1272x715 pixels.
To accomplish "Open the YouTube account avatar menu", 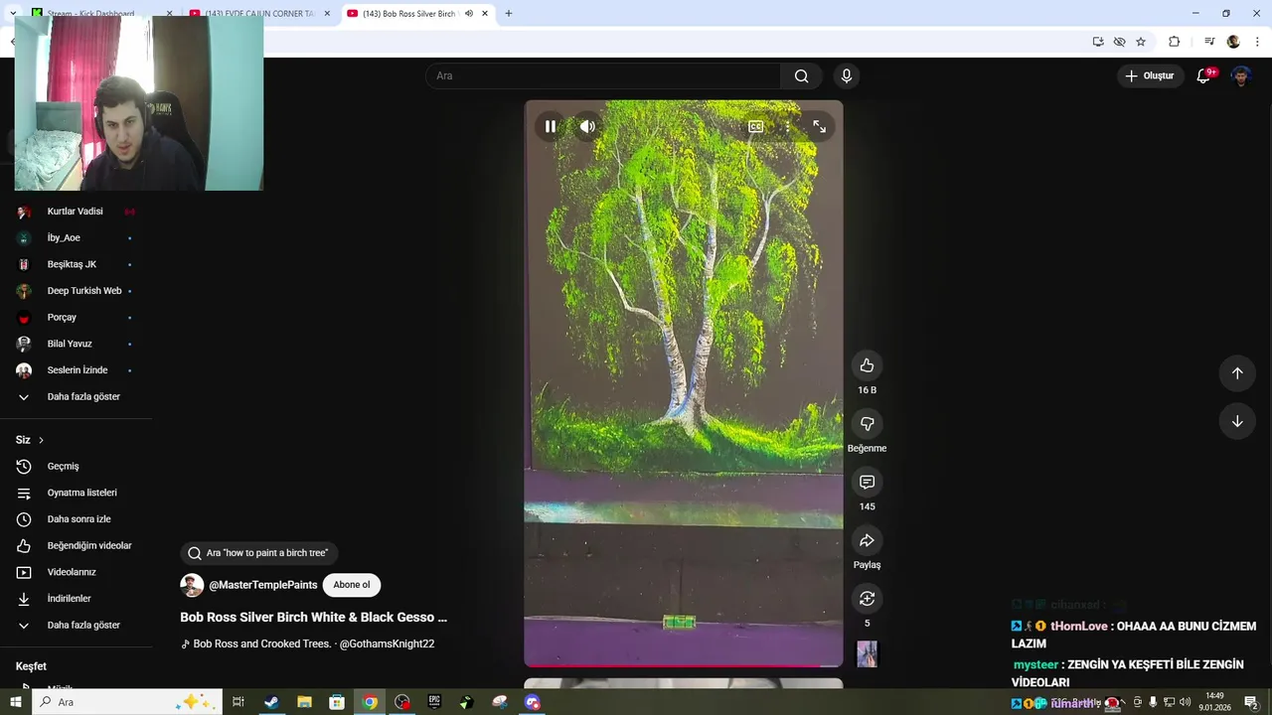I will (x=1241, y=75).
